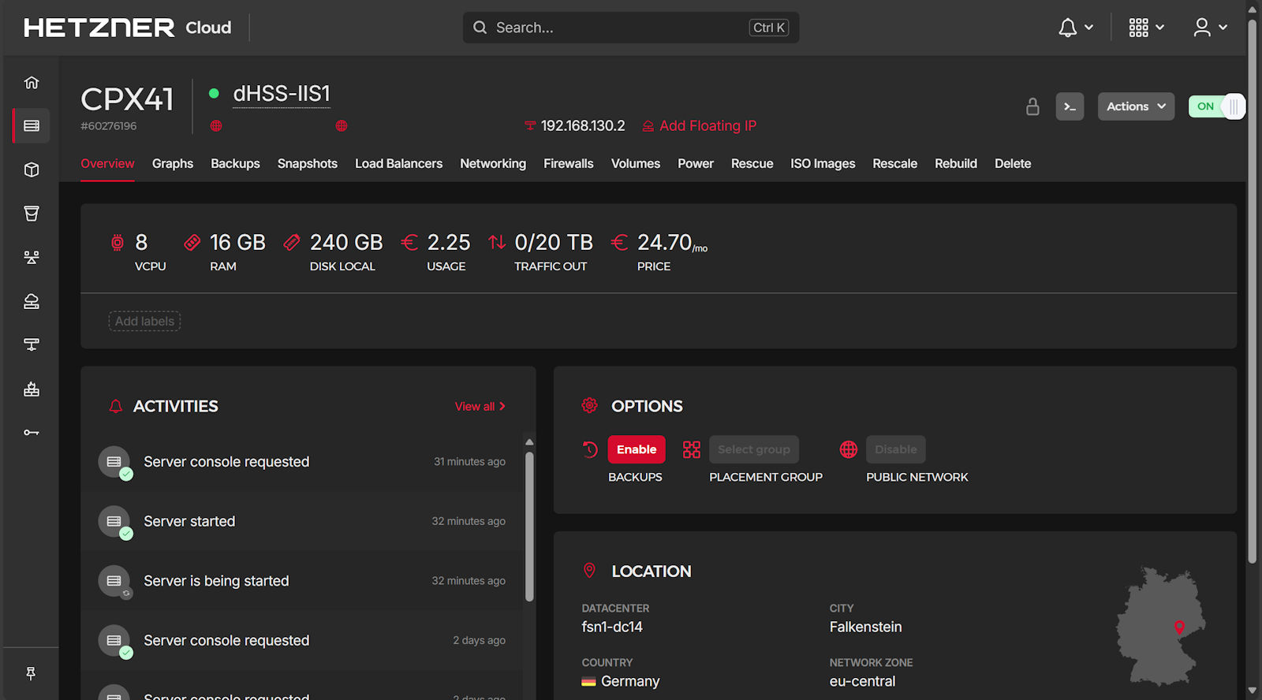This screenshot has width=1262, height=700.
Task: Open the server console terminal icon
Action: click(x=1070, y=106)
